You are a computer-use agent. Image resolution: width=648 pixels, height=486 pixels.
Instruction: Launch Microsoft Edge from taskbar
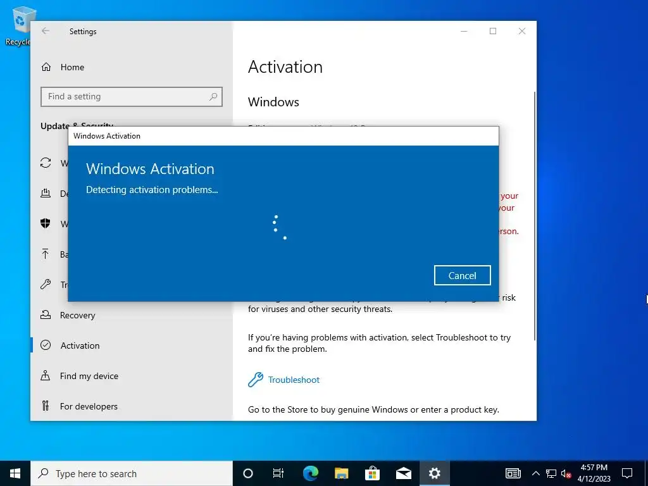[310, 473]
